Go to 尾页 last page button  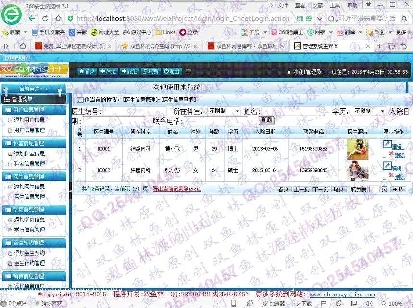338,189
